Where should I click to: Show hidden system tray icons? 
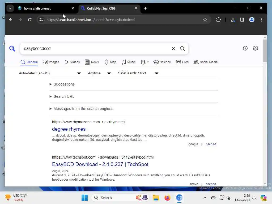205,198
